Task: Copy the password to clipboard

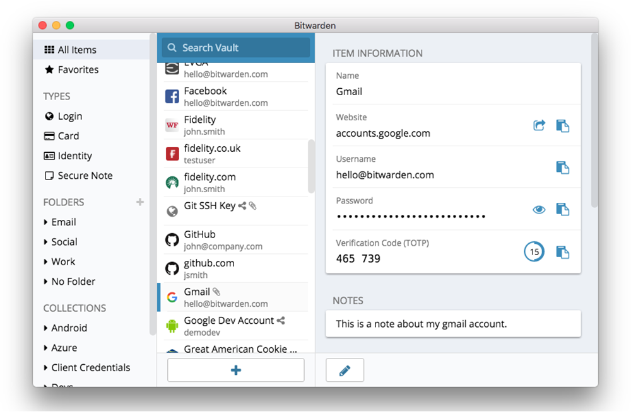Action: coord(563,209)
